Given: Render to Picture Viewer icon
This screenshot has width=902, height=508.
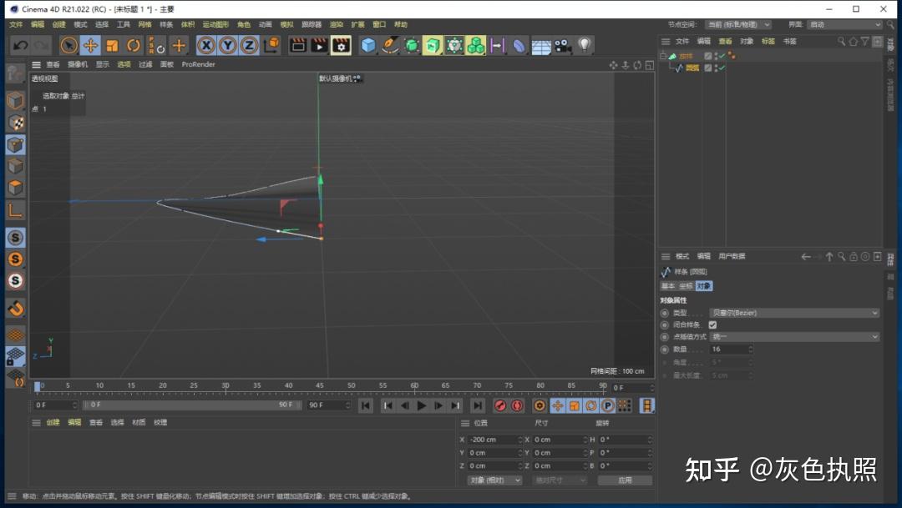Looking at the screenshot, I should coord(319,45).
